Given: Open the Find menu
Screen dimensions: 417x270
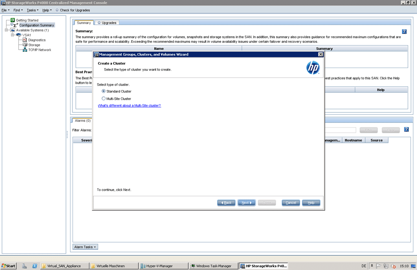Looking at the screenshot, I should click(18, 10).
